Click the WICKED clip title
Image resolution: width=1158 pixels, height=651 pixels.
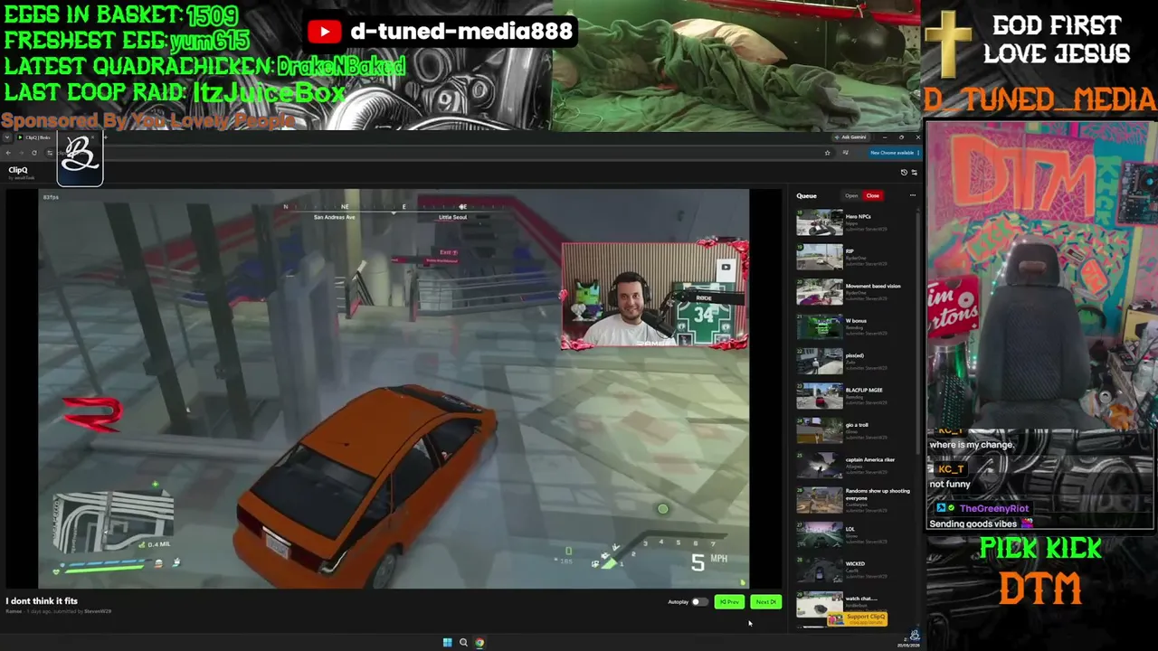click(x=855, y=563)
